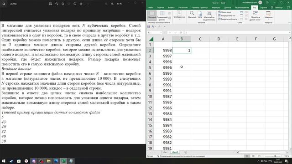Delete the image with trash icon

pyautogui.click(x=63, y=4)
